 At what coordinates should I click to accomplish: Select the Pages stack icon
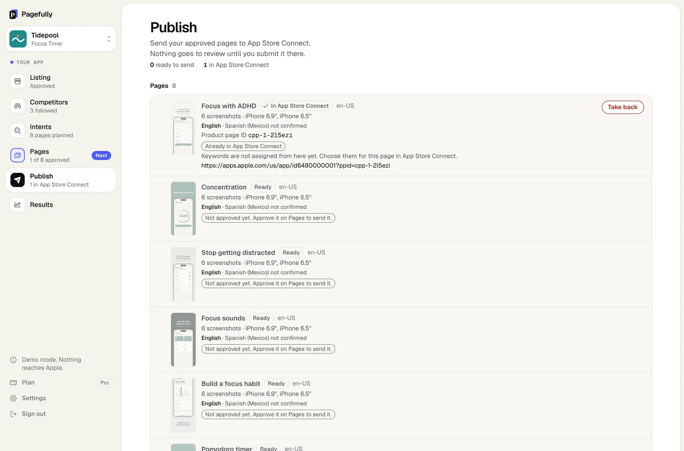pos(18,155)
